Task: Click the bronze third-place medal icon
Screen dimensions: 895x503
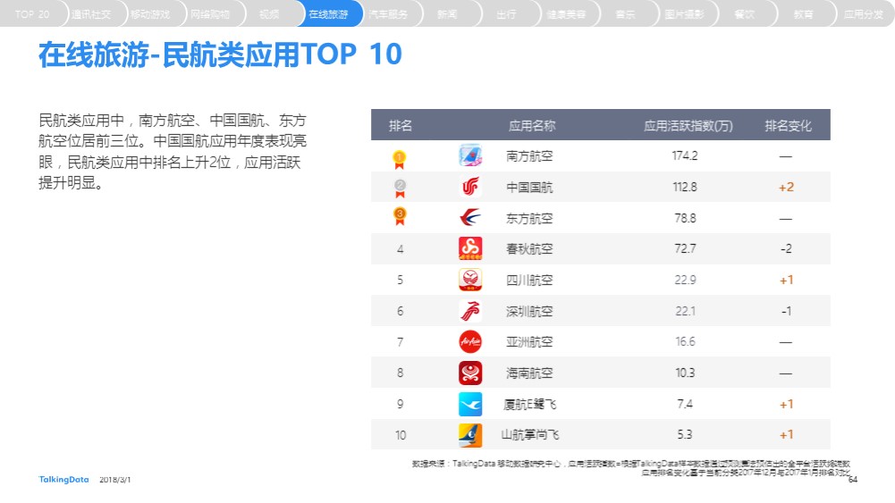Action: tap(400, 216)
